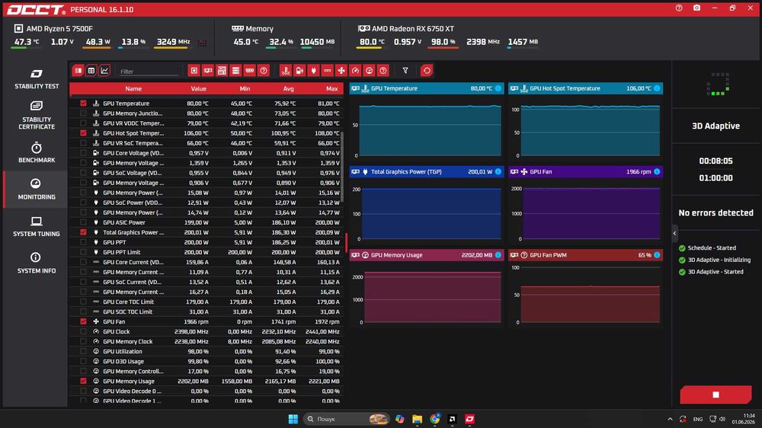
Task: Open info for GPU Hot Spot Temperature graph
Action: (657, 88)
